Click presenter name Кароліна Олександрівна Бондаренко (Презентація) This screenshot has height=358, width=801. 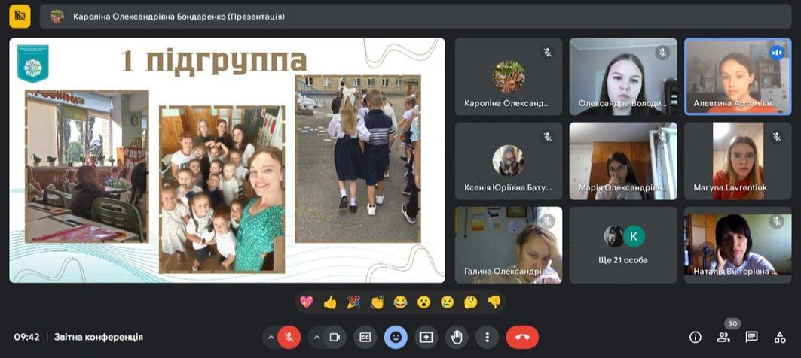coord(179,17)
